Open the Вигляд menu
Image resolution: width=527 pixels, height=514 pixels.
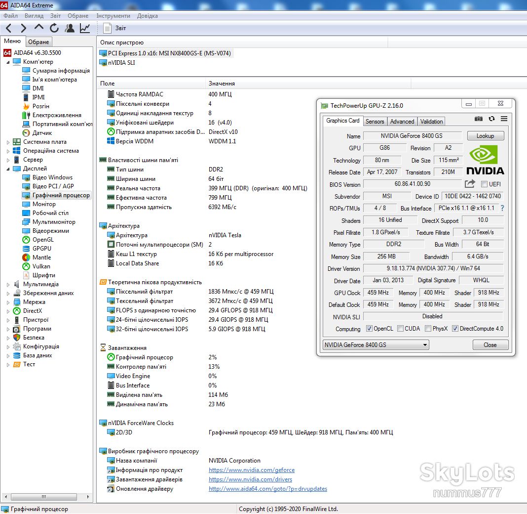pos(34,16)
